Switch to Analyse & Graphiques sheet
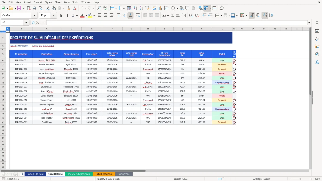 79,174
